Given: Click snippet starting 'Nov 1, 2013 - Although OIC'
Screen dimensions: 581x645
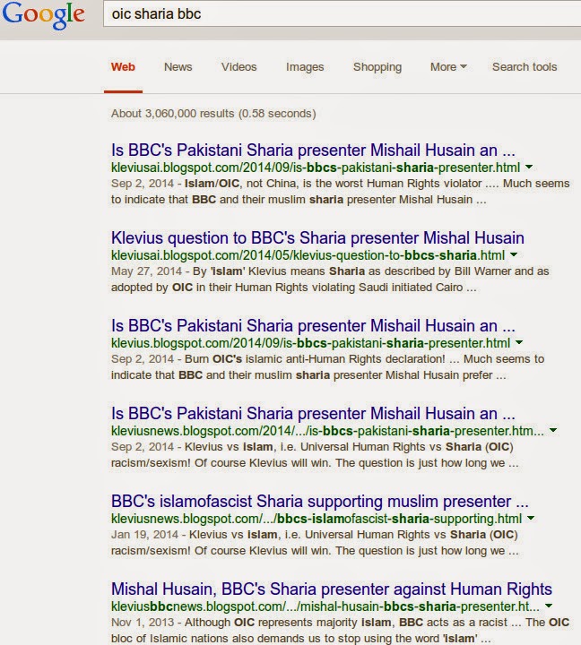Looking at the screenshot, I should [340, 630].
